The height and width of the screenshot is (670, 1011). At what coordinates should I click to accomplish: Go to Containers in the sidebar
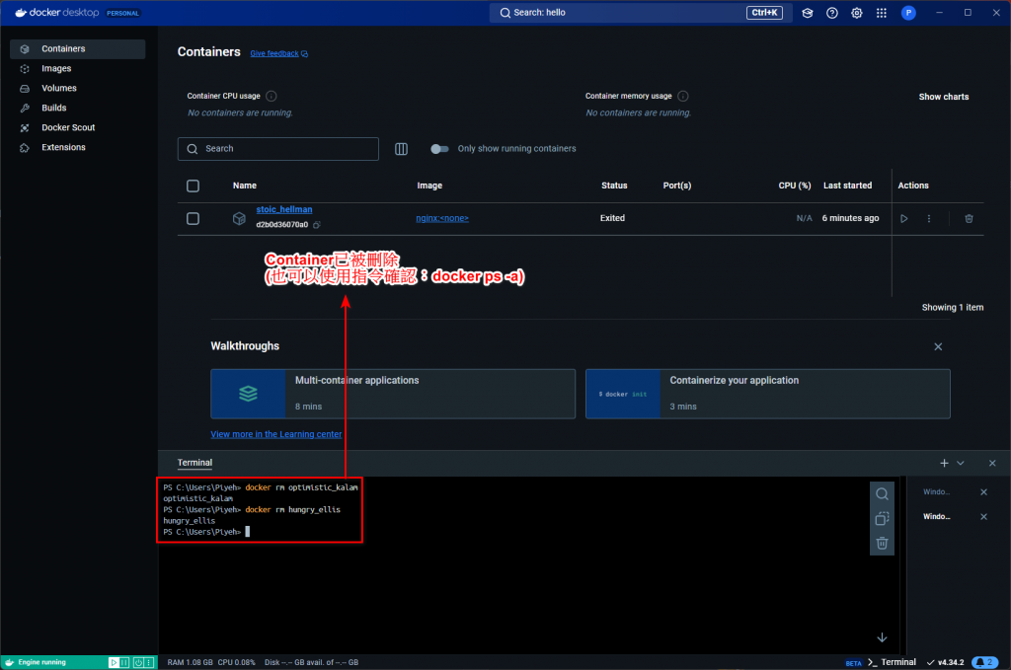77,49
